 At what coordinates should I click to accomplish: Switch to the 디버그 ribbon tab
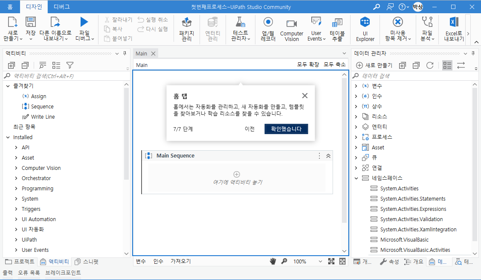(62, 7)
